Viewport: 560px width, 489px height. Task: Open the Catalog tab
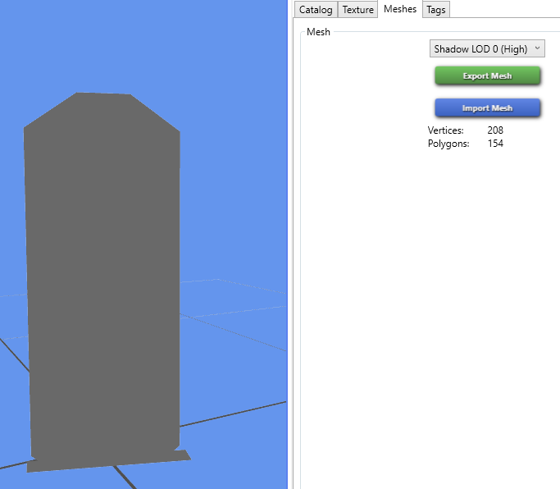click(x=316, y=10)
